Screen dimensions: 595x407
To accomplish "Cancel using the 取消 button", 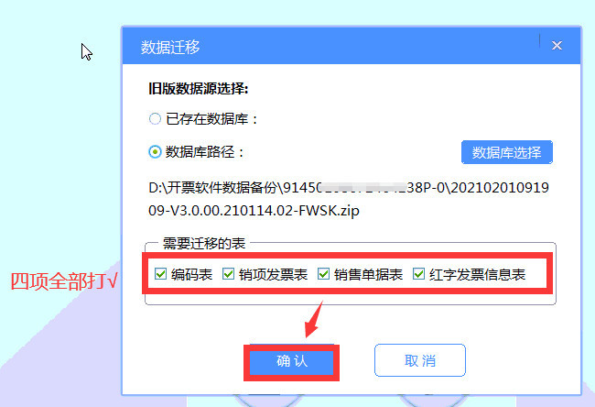I will tap(420, 360).
